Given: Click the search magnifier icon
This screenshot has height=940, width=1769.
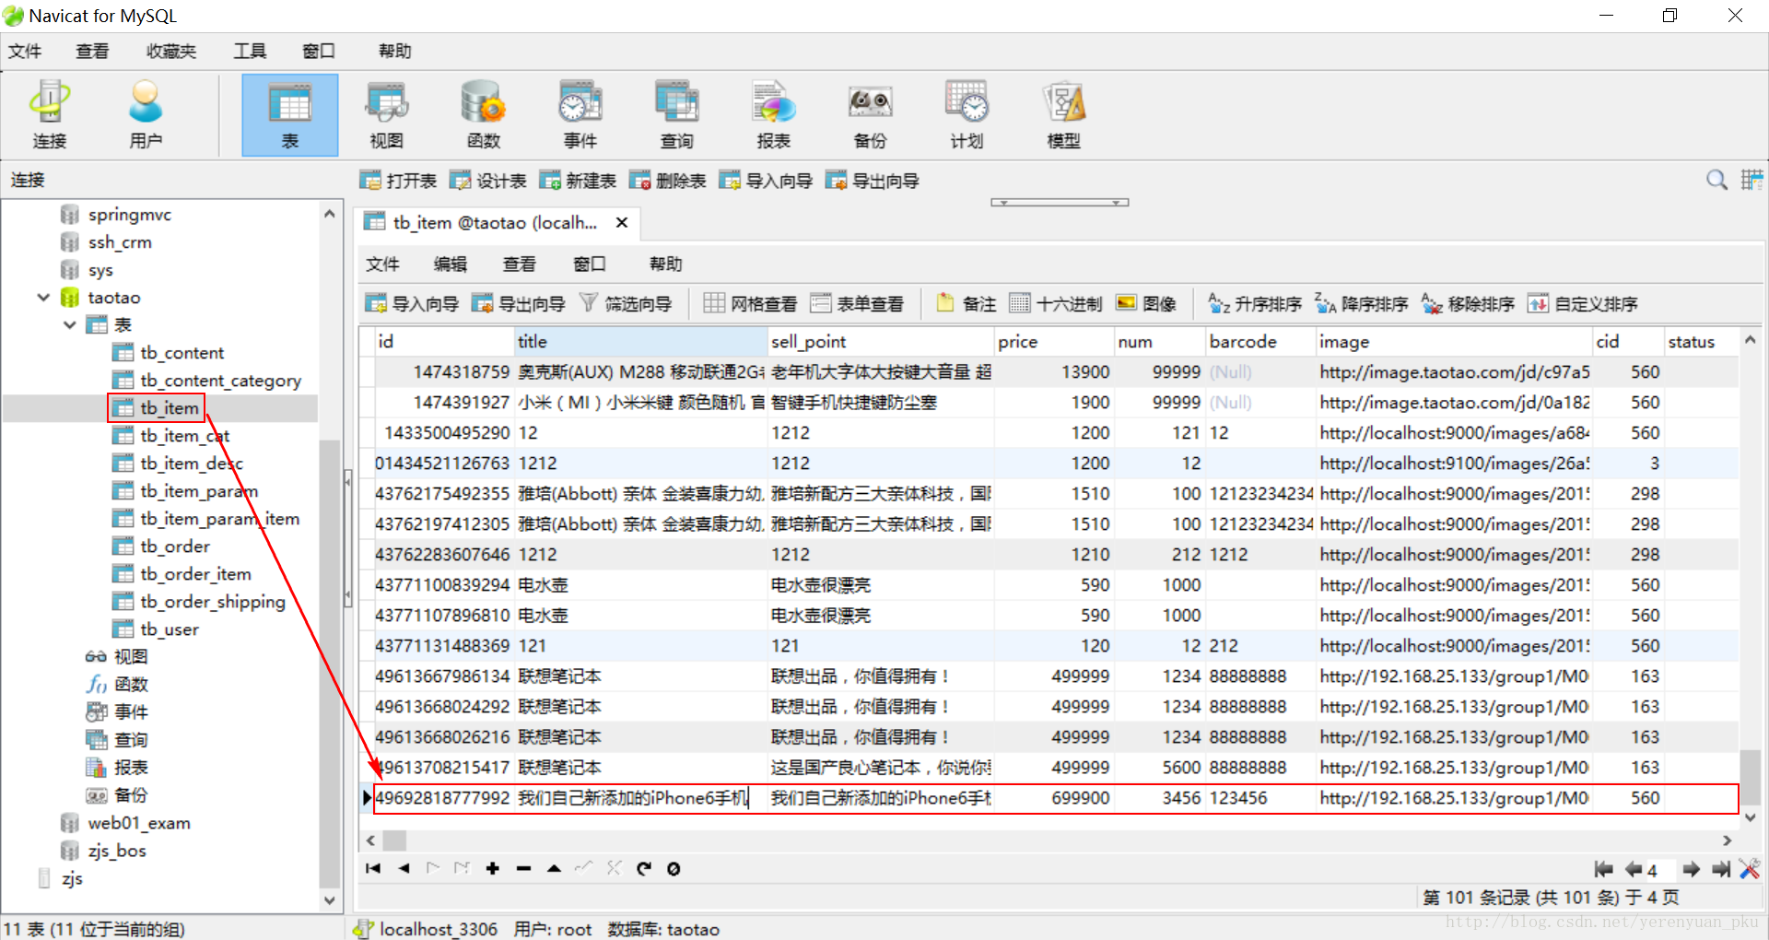Looking at the screenshot, I should 1716,180.
